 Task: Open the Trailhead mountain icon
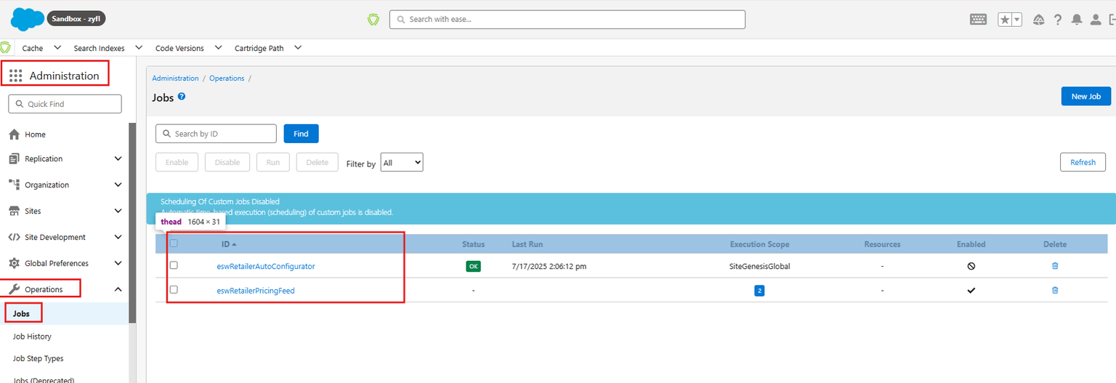tap(1039, 20)
